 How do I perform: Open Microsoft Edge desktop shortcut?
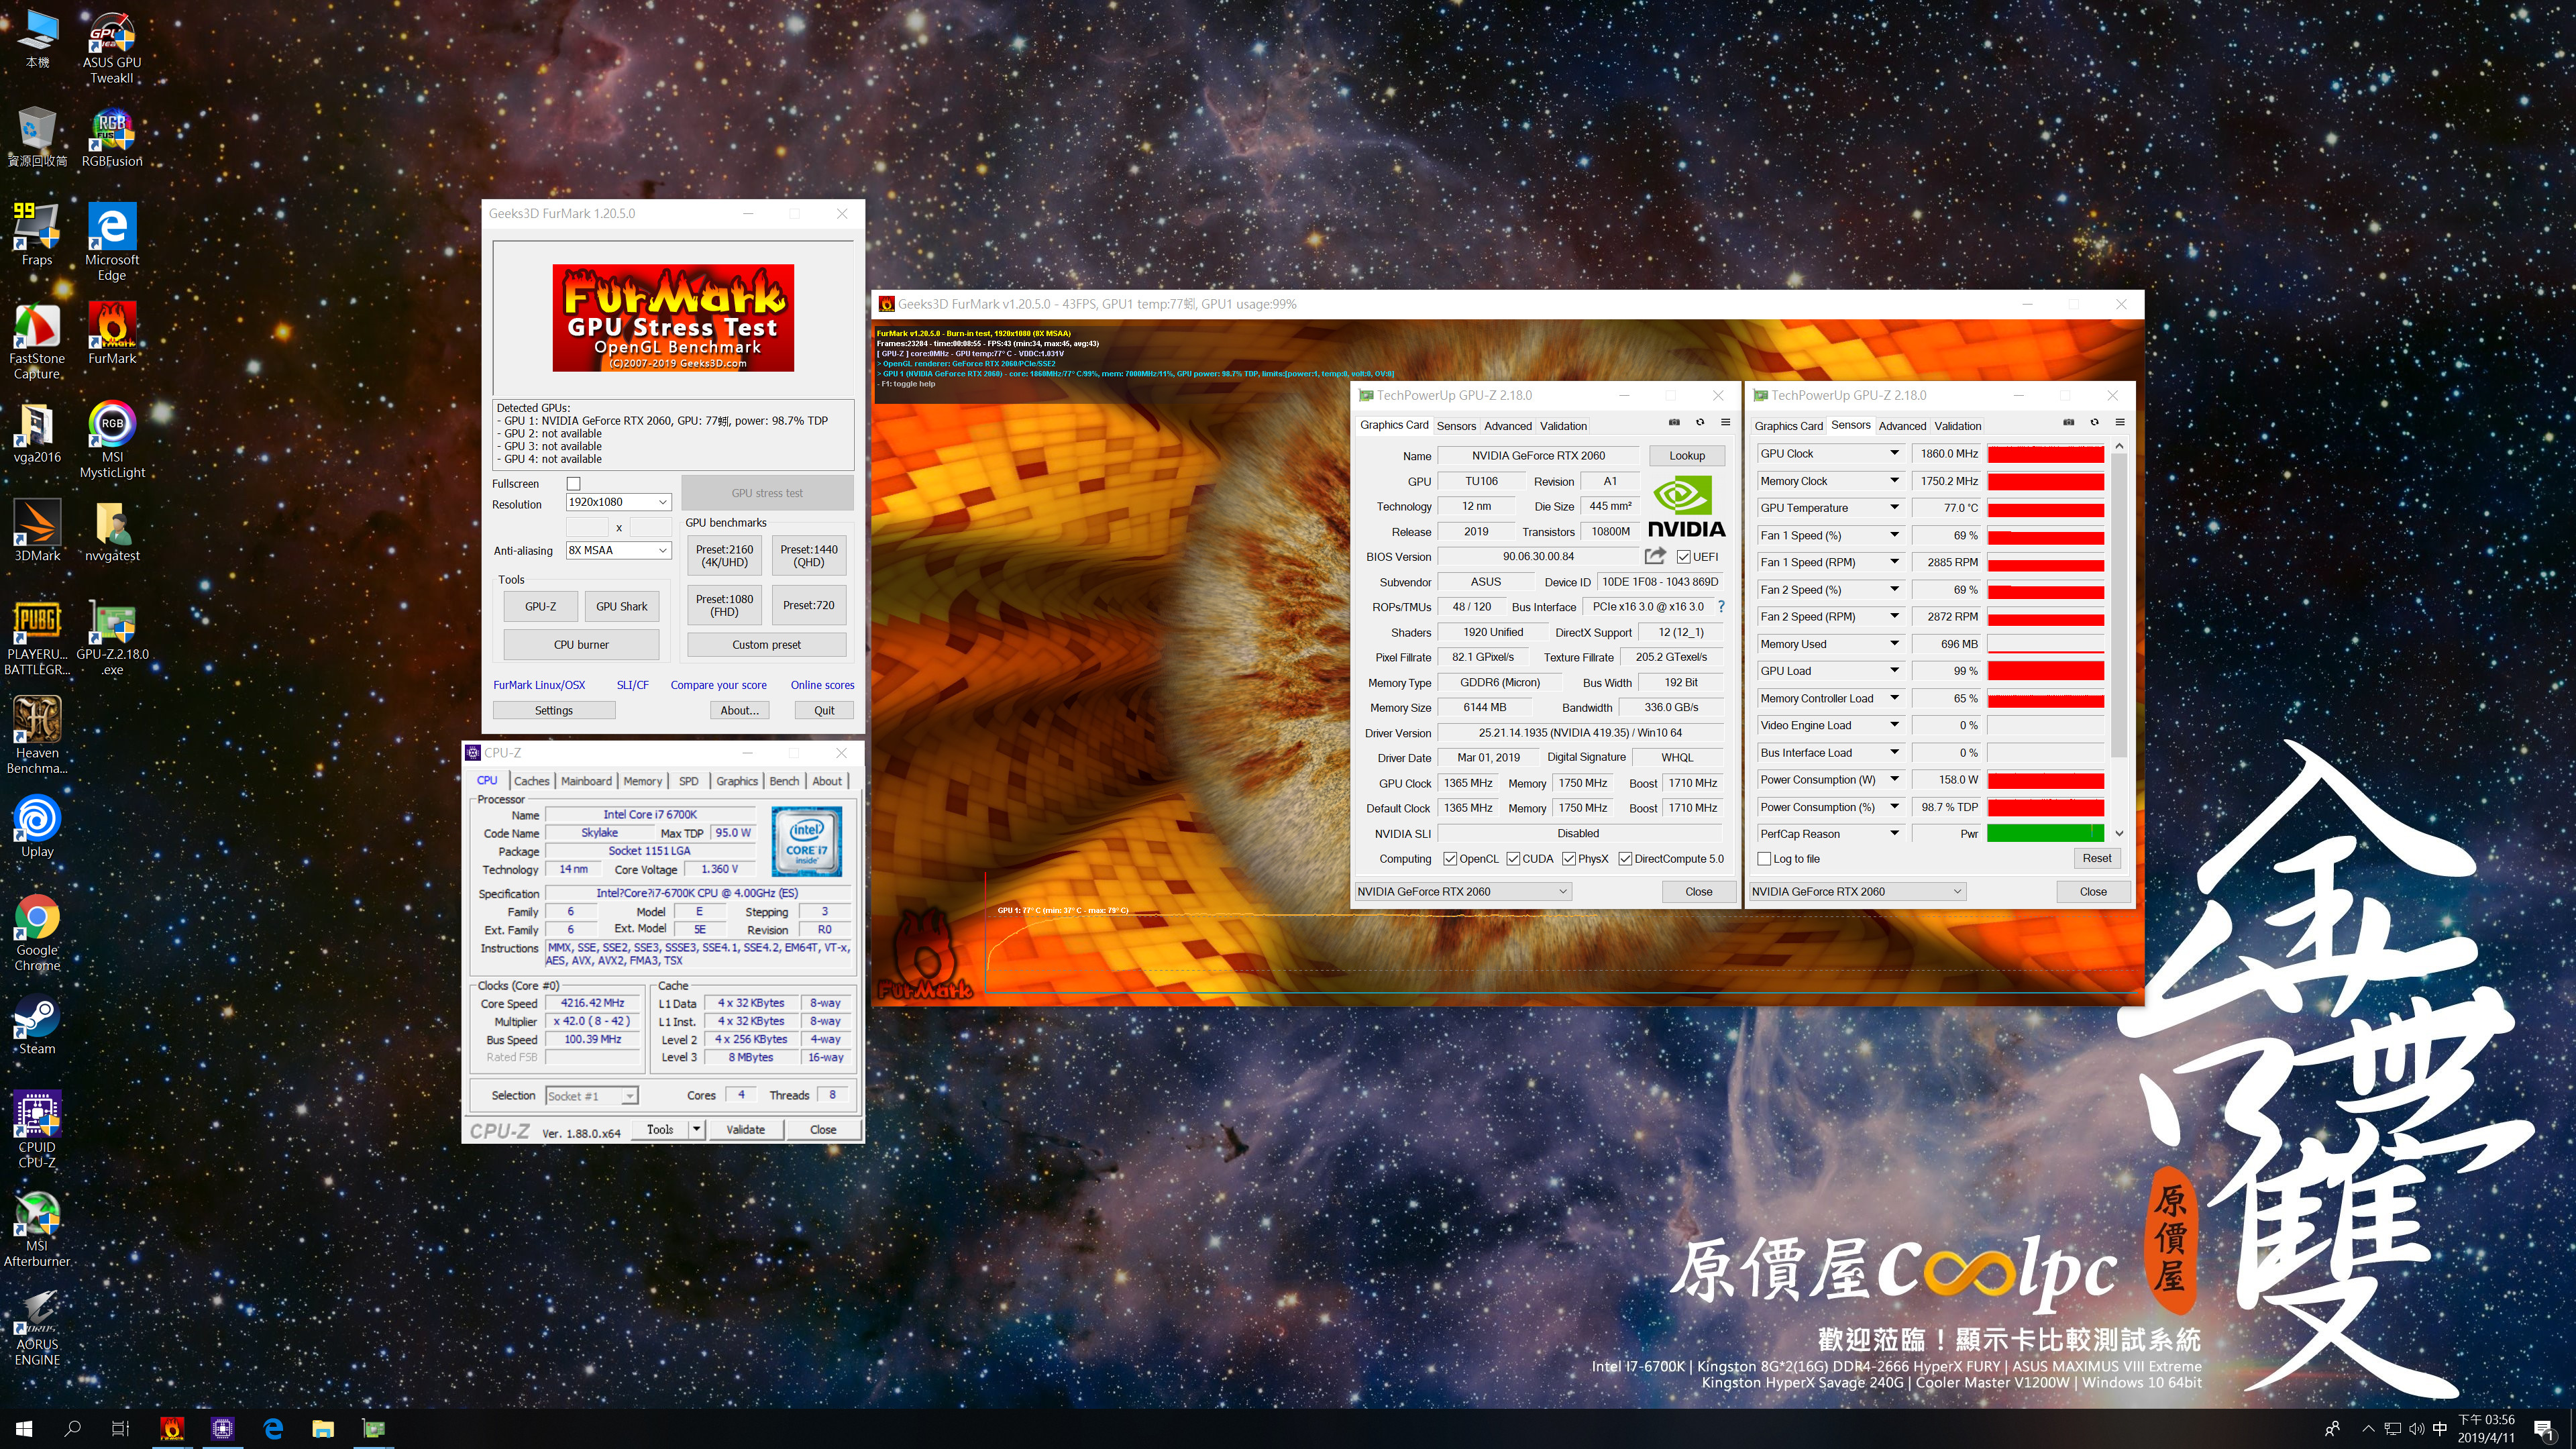coord(112,242)
